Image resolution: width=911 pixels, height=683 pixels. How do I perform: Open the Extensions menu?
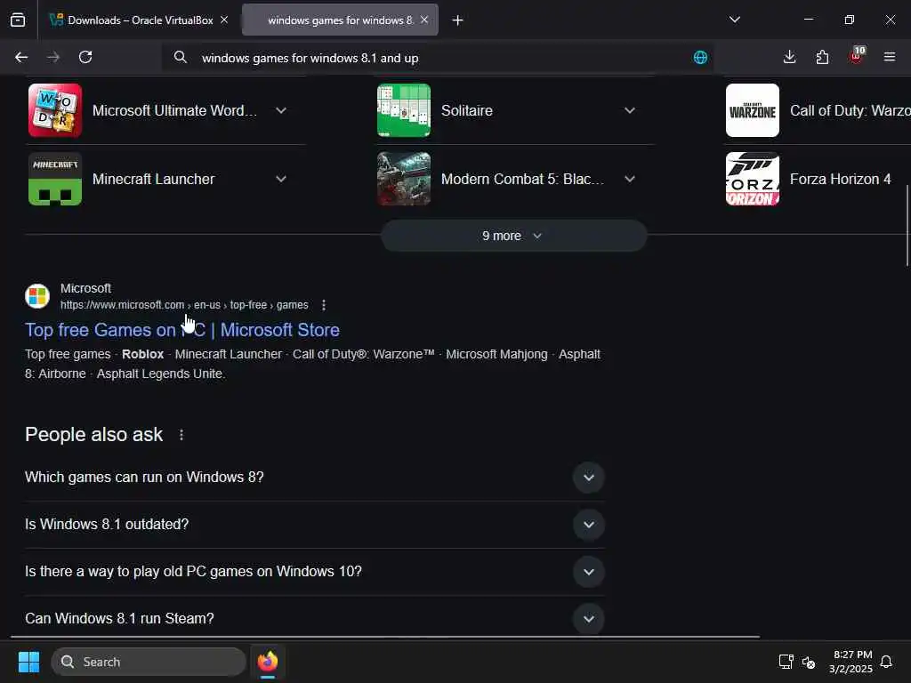point(822,57)
